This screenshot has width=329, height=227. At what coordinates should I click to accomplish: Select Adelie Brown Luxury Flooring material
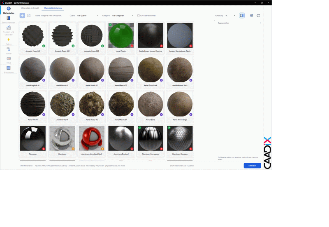point(151,38)
